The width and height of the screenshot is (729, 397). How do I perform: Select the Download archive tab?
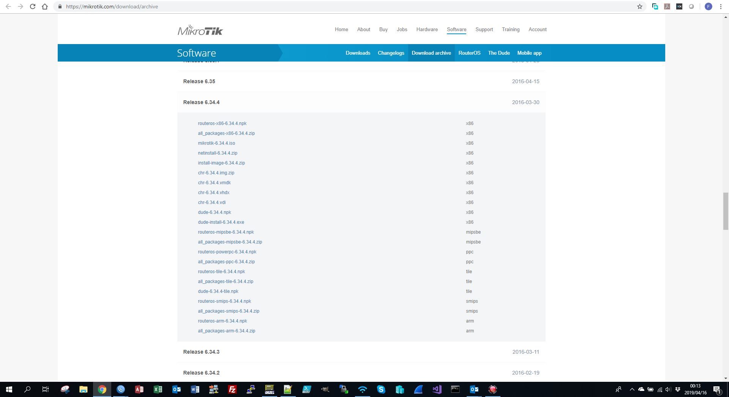tap(431, 53)
